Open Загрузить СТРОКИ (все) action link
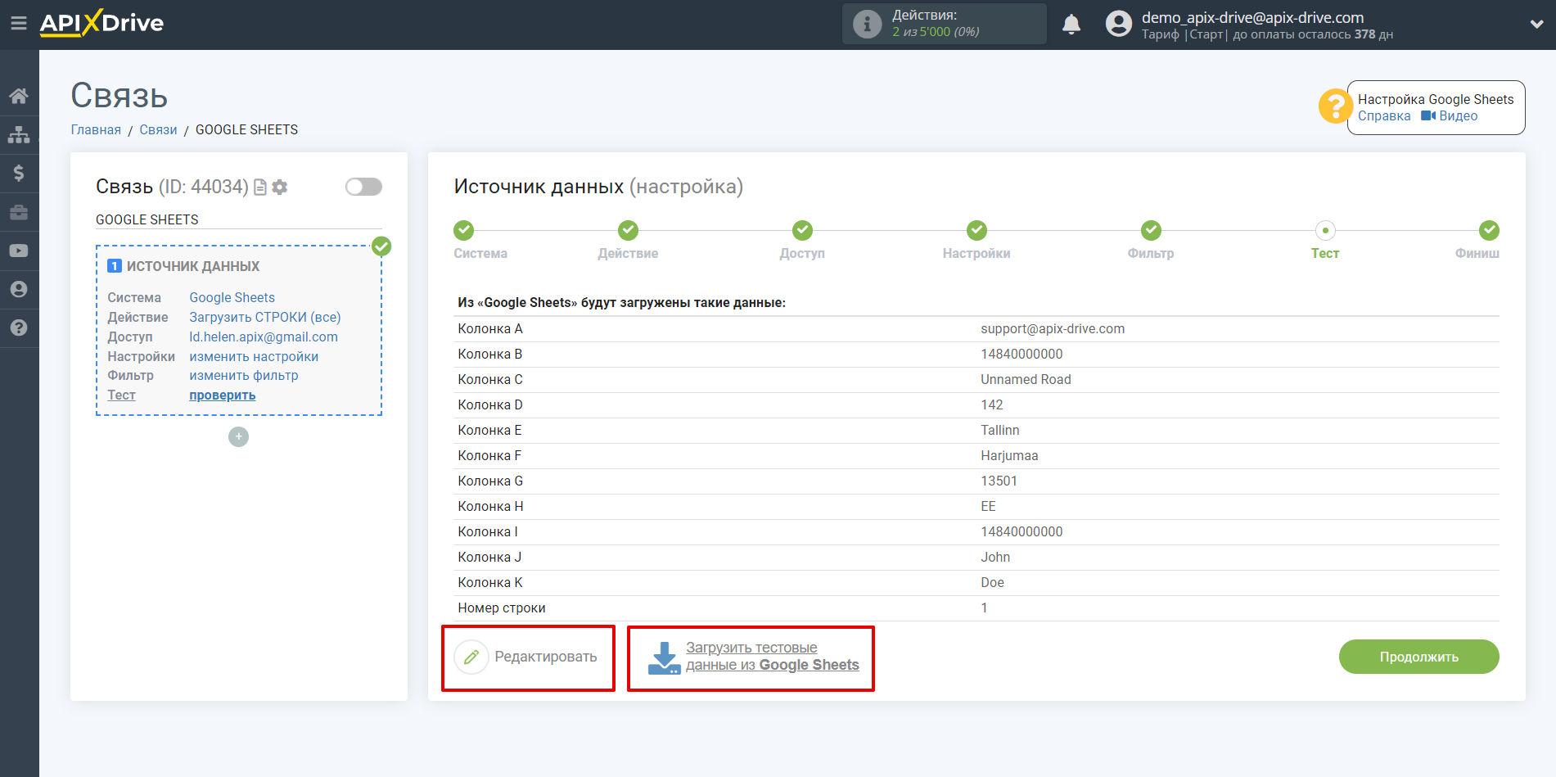 click(x=265, y=317)
